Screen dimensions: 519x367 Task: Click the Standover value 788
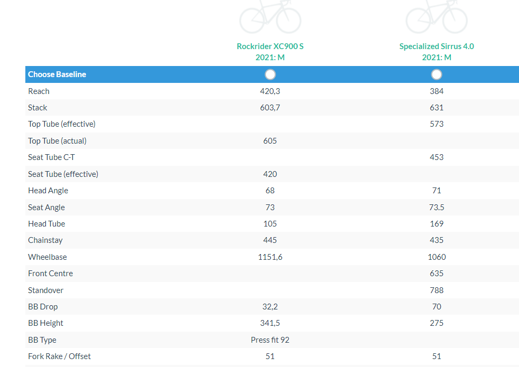437,290
